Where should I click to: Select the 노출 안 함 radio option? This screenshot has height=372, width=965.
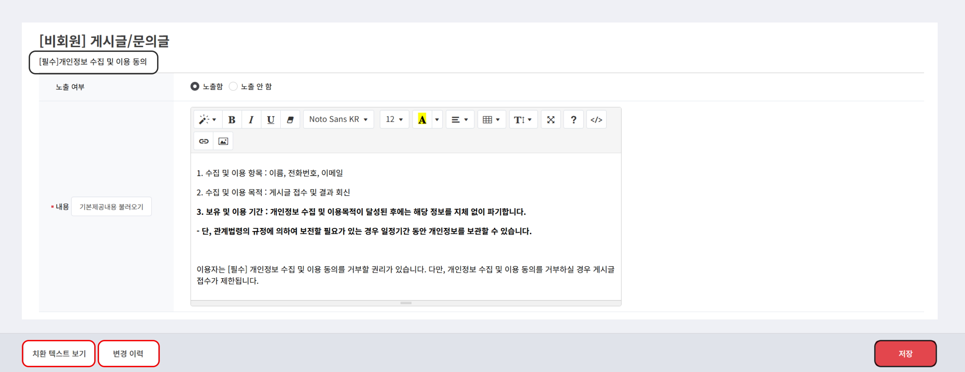233,86
